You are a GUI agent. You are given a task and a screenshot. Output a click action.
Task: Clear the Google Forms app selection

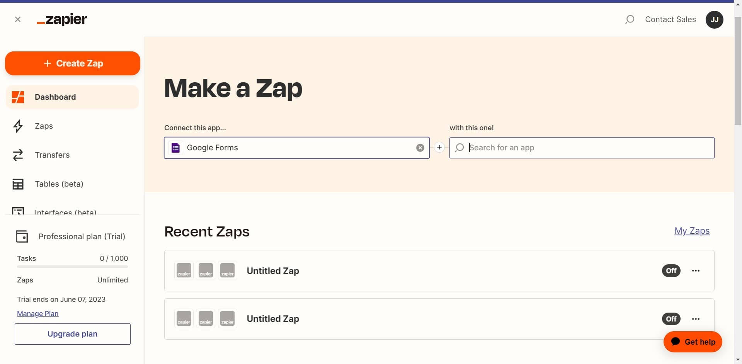[x=420, y=148]
